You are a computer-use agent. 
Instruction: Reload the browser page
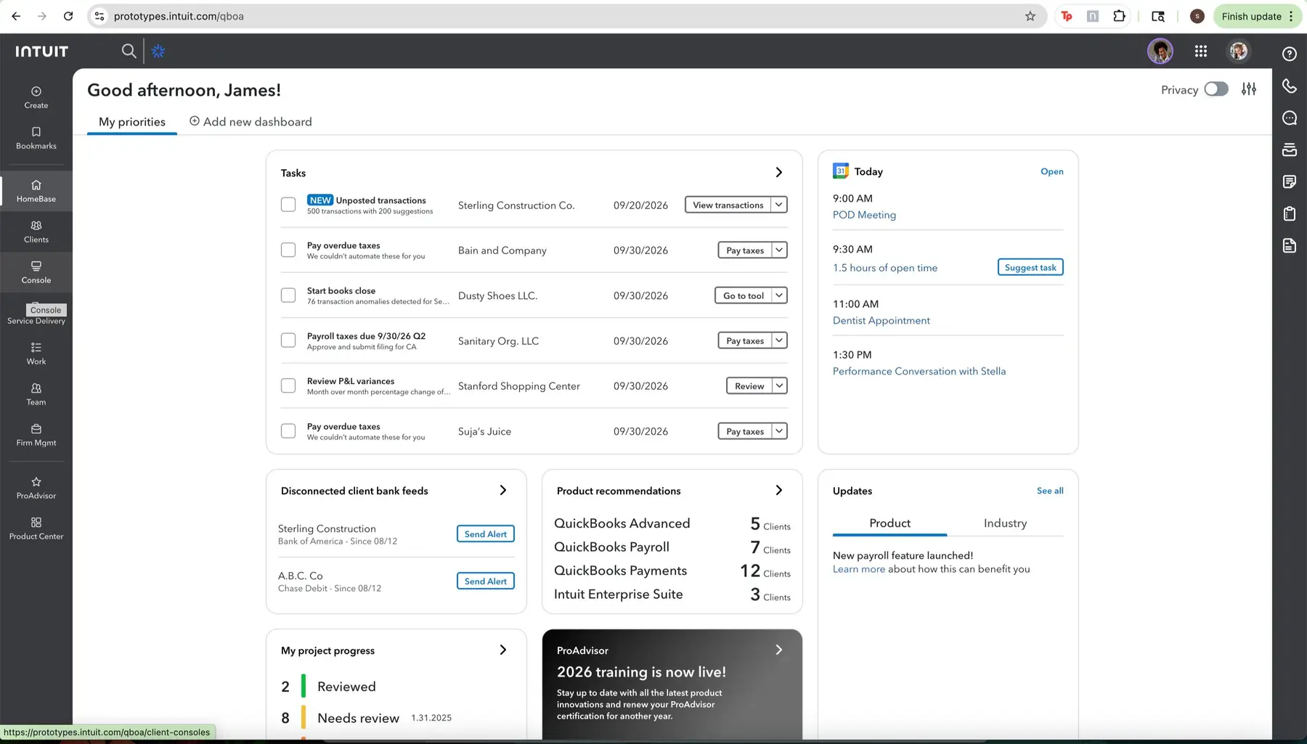[68, 16]
